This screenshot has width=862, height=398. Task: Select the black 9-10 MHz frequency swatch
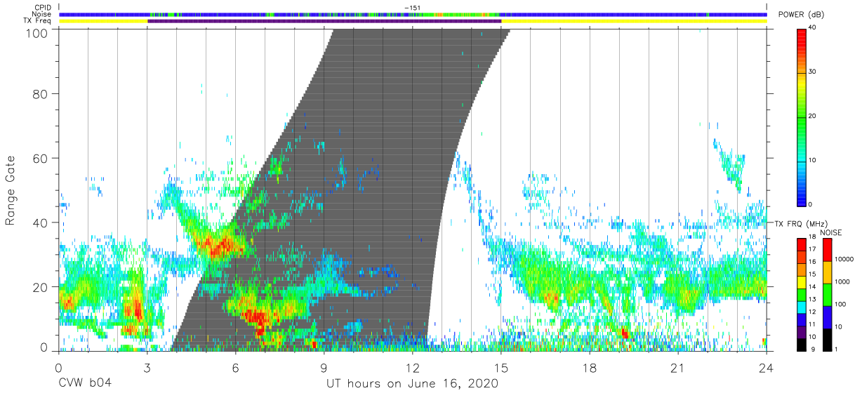pos(802,344)
